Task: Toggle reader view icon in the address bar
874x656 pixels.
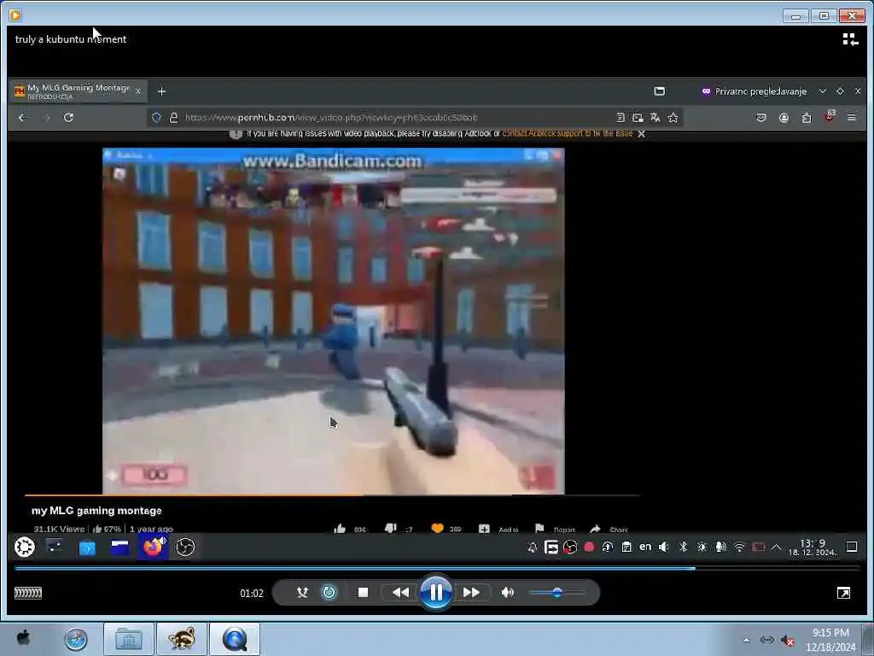Action: tap(621, 118)
